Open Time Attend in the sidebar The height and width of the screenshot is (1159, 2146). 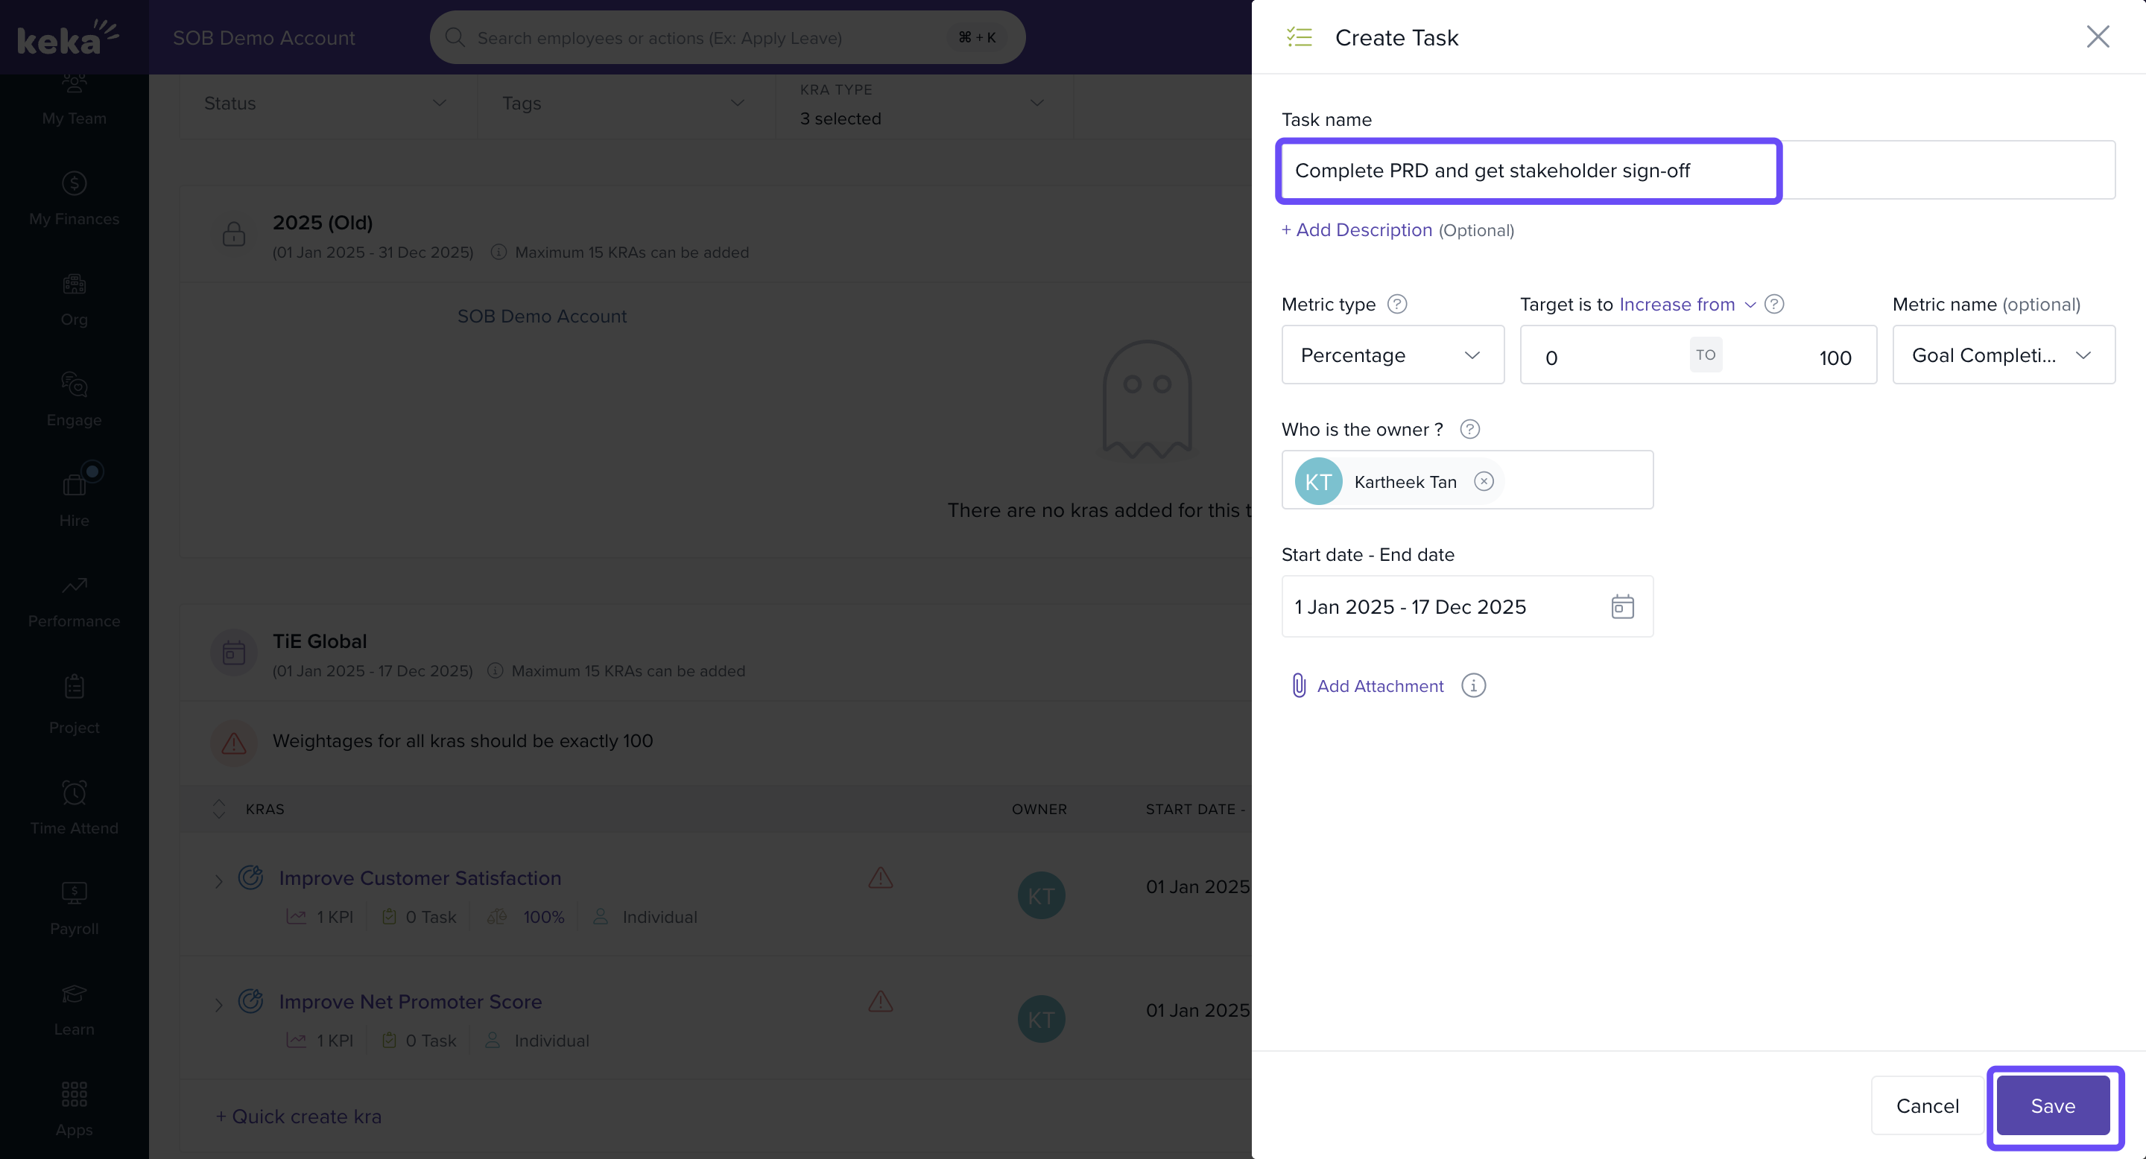tap(75, 807)
